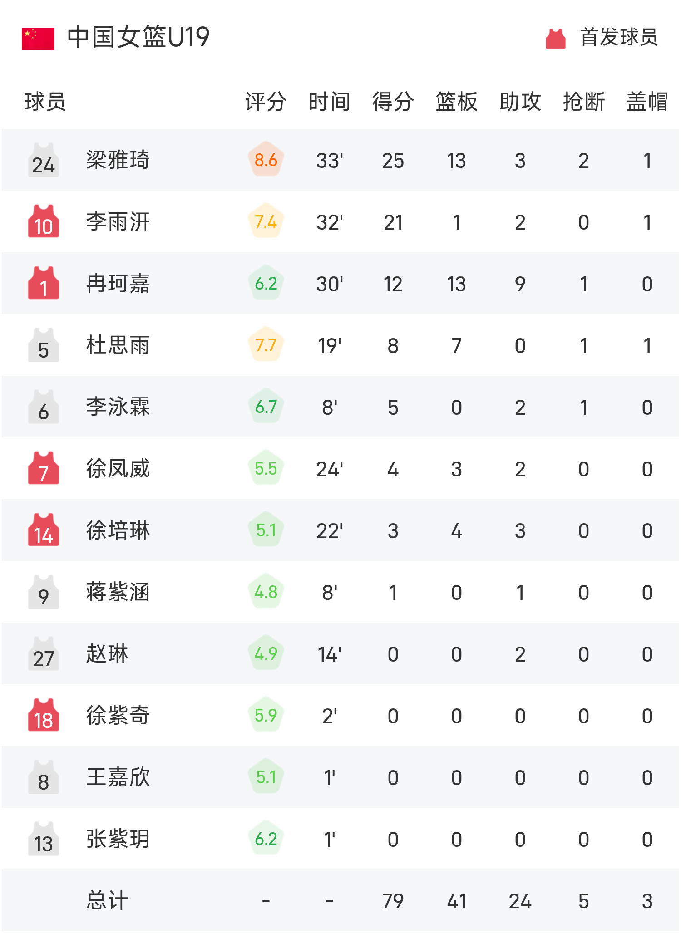Click red jersey number 14 icon

pyautogui.click(x=44, y=530)
